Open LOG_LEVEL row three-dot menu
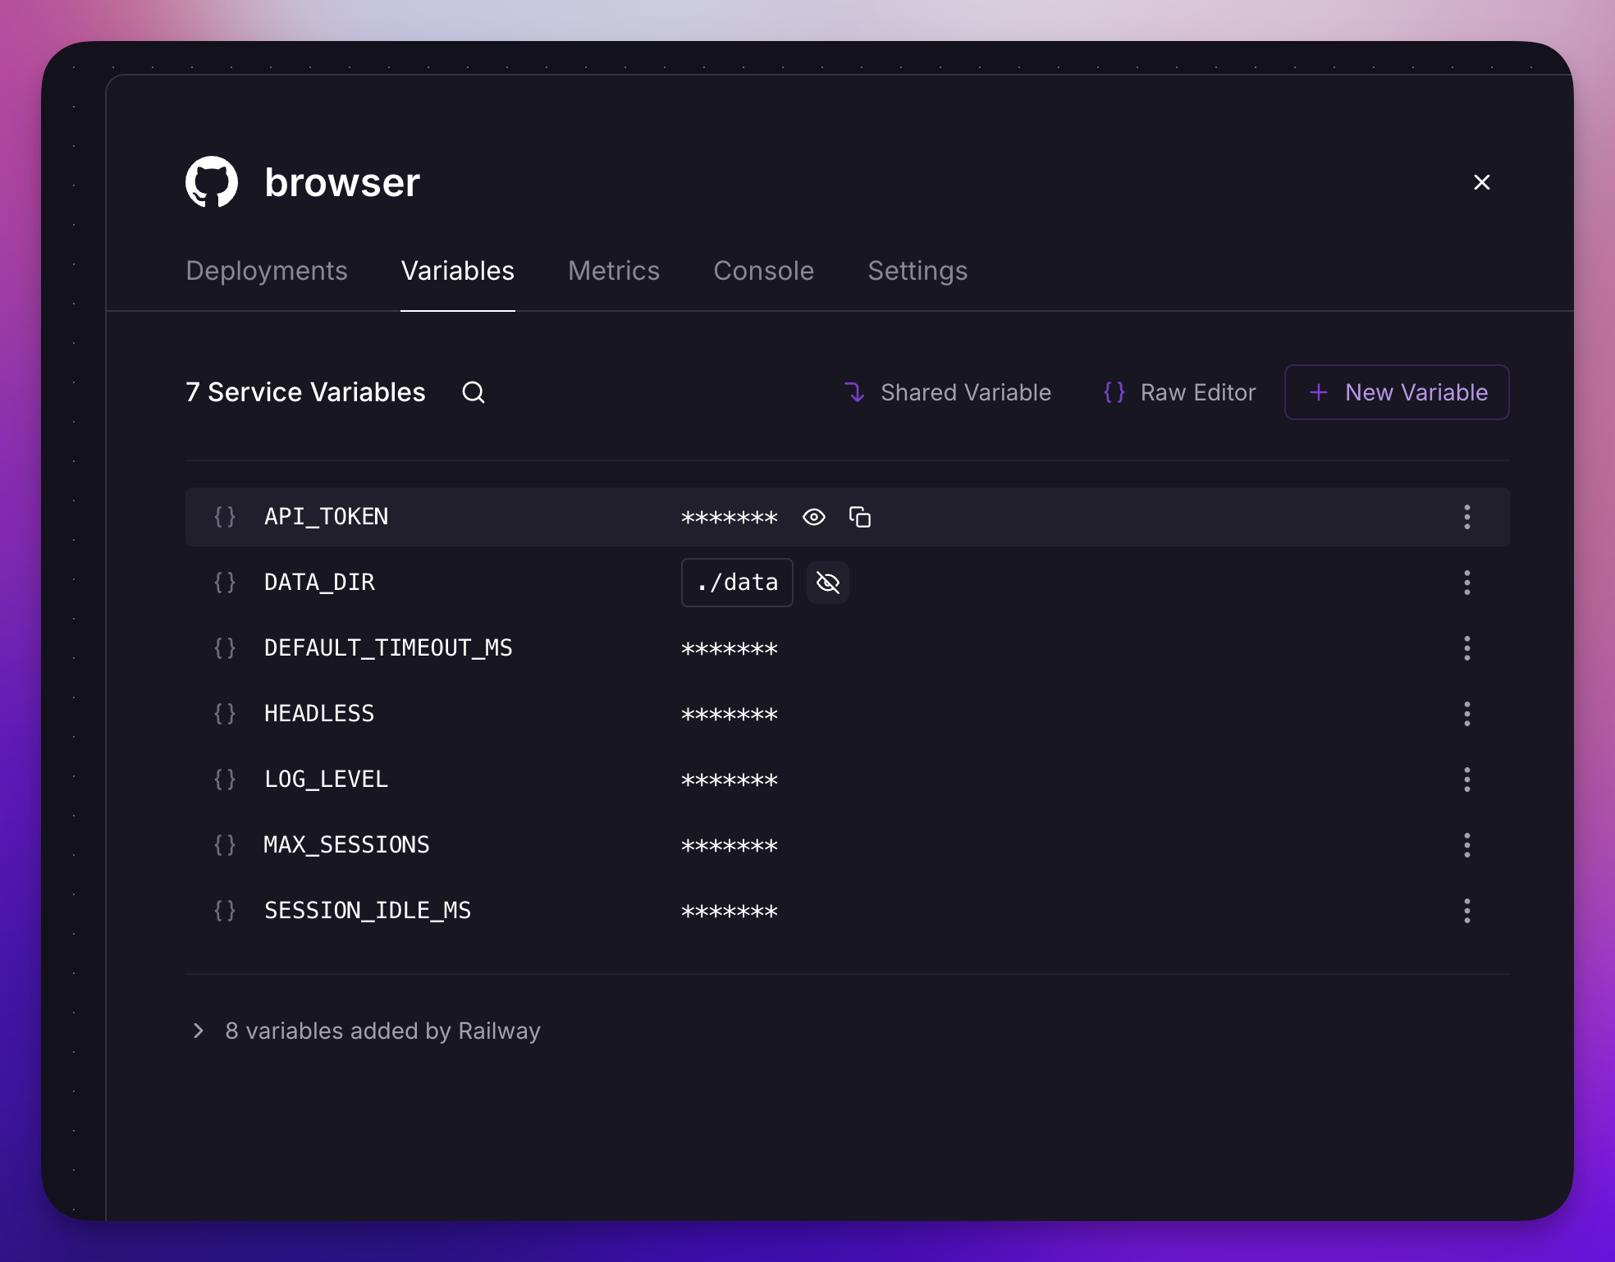1615x1262 pixels. click(1467, 780)
